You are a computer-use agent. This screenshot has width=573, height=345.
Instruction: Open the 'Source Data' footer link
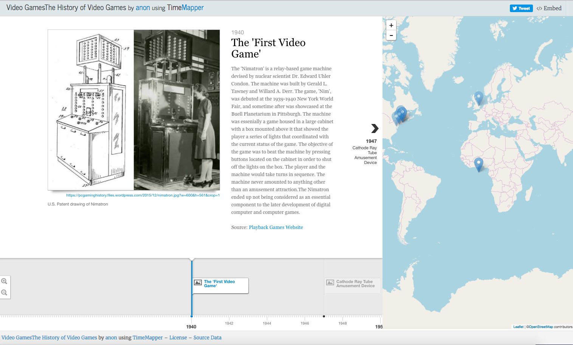(x=207, y=337)
